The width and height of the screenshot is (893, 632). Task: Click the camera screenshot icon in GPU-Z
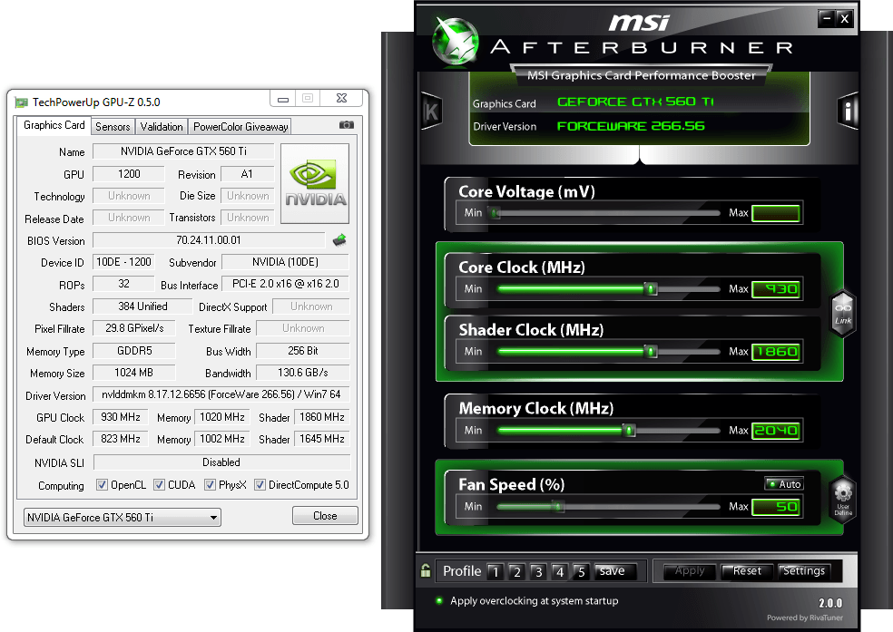click(x=347, y=124)
